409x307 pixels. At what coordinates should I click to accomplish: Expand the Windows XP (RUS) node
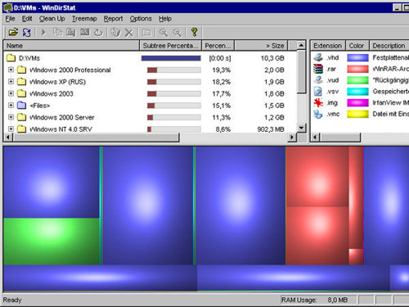[x=11, y=82]
